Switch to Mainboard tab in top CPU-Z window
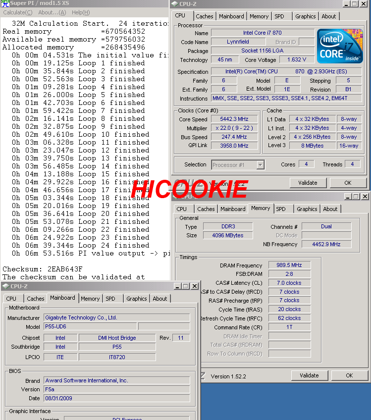 (x=231, y=16)
